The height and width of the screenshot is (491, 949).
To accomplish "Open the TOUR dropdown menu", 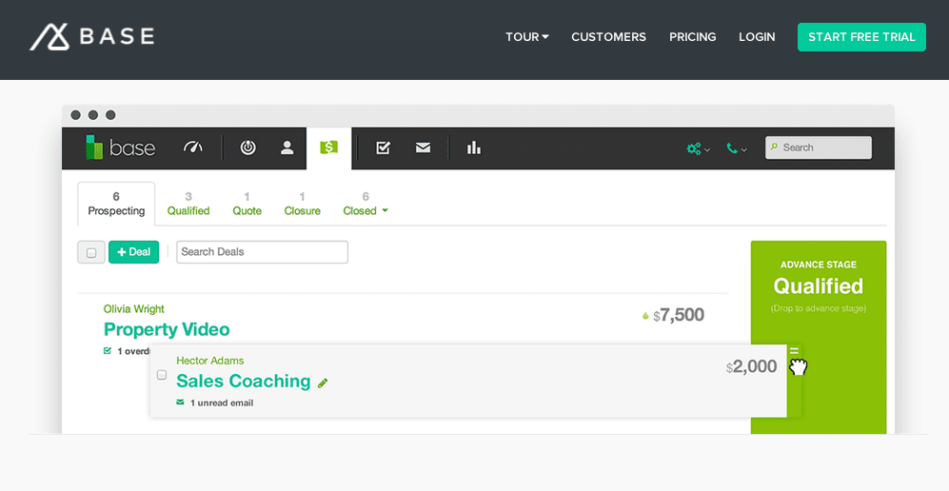I will pyautogui.click(x=526, y=37).
